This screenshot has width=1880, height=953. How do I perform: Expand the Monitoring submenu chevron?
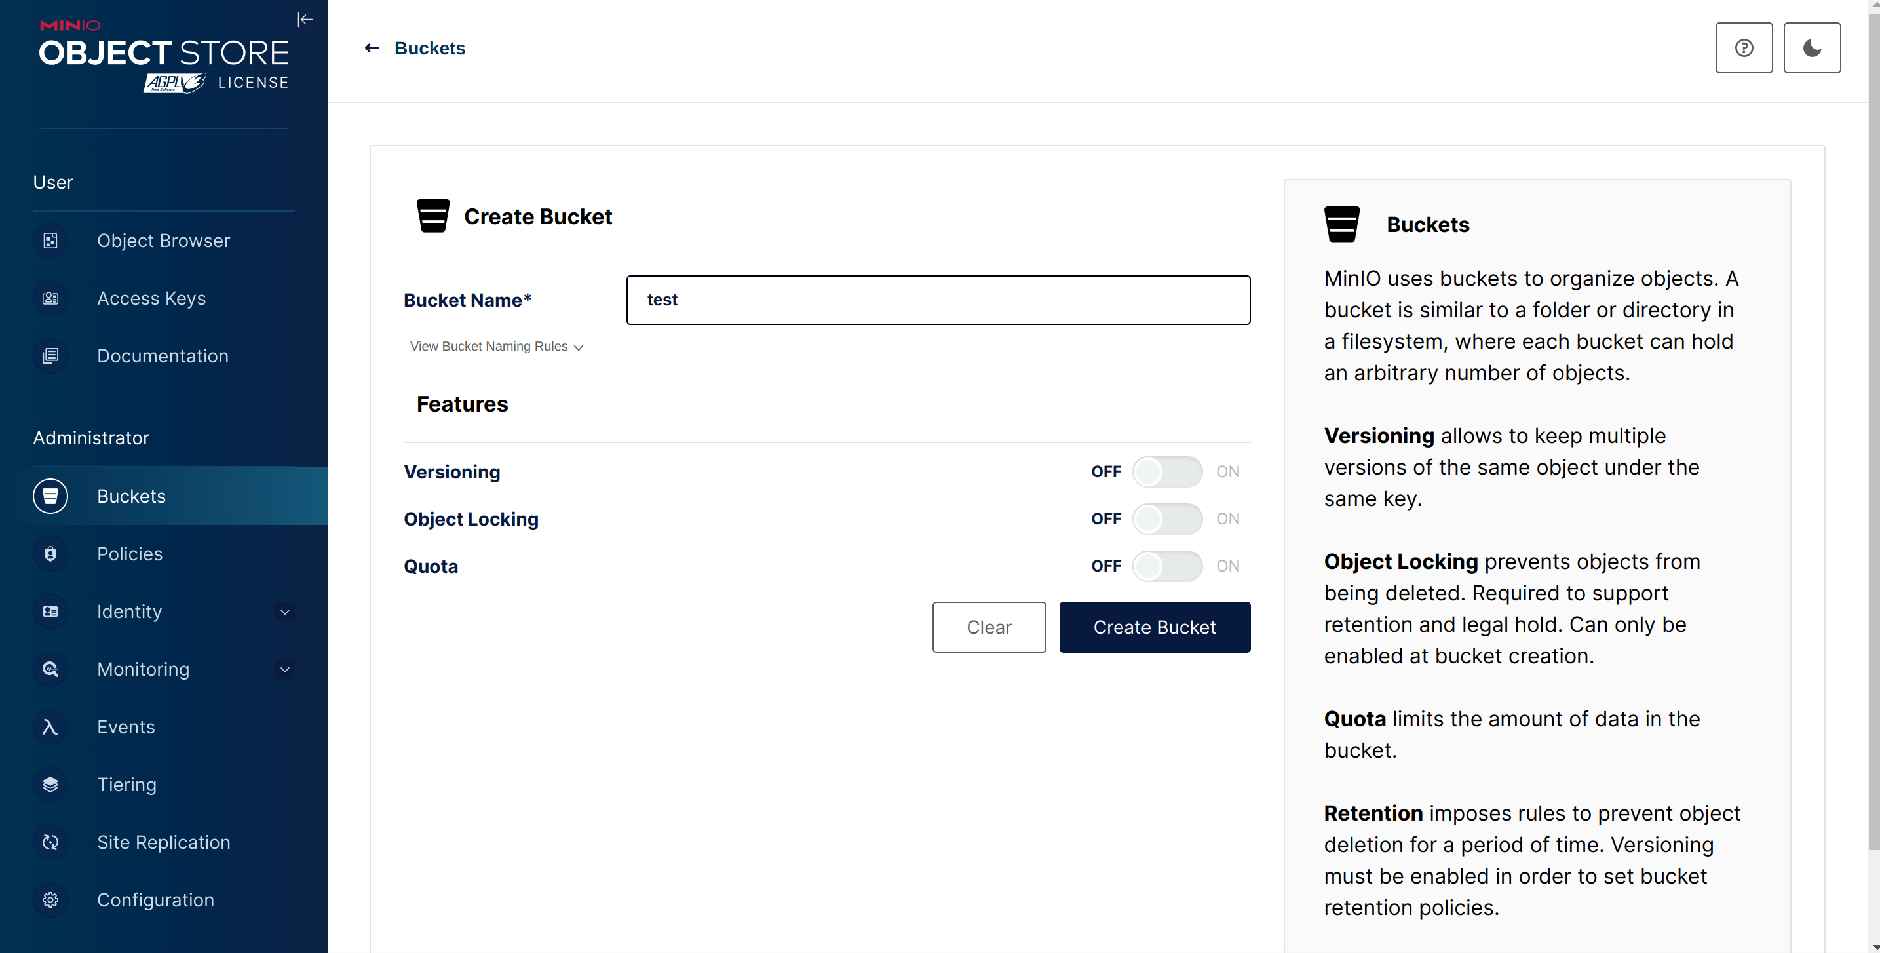click(285, 669)
